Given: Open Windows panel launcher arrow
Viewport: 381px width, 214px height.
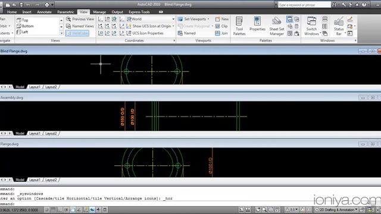Looking at the screenshot, I should tap(355, 40).
